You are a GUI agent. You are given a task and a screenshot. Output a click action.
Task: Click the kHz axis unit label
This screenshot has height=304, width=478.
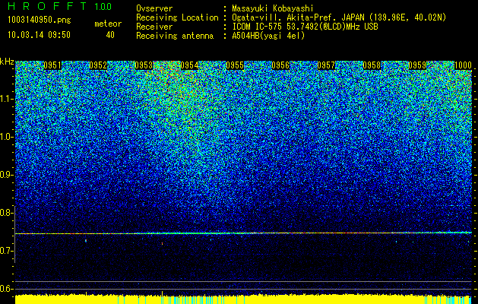7,62
